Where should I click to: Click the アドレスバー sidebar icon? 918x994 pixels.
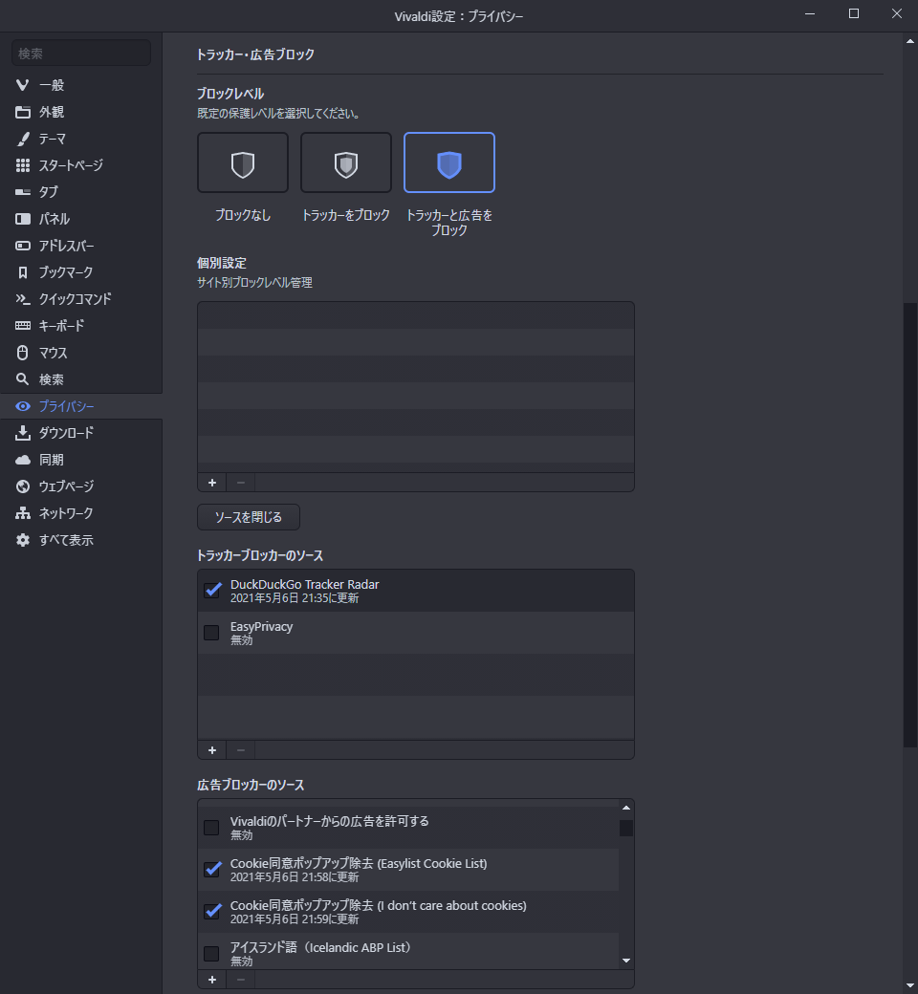coord(23,246)
